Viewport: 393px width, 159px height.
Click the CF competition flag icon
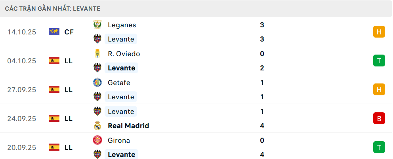(54, 32)
